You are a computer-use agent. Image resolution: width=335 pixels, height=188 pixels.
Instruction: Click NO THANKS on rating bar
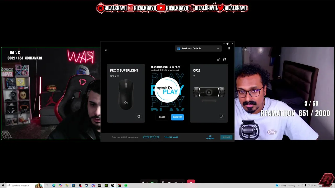tap(210, 137)
